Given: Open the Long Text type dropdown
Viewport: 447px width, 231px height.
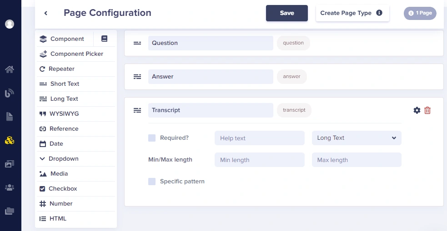Looking at the screenshot, I should point(357,138).
